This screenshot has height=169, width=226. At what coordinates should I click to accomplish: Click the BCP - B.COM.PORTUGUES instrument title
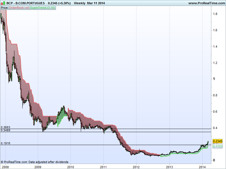[26, 3]
